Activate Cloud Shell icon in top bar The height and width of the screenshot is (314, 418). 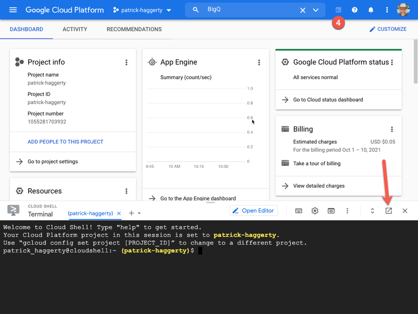click(x=338, y=10)
